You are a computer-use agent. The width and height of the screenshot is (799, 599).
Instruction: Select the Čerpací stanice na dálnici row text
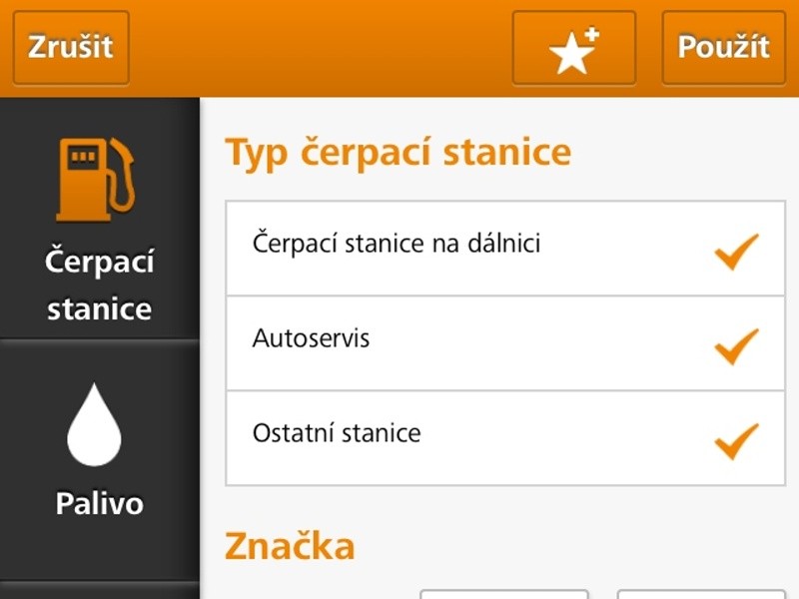397,243
